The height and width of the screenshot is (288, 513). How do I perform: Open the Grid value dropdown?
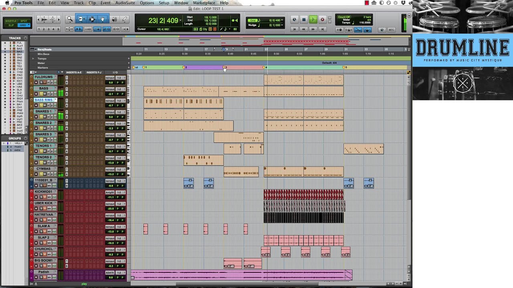282,20
